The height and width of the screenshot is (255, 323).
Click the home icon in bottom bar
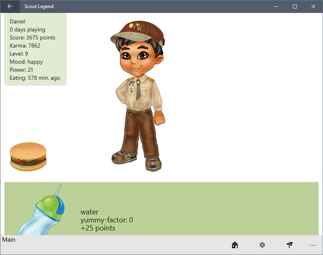[235, 245]
